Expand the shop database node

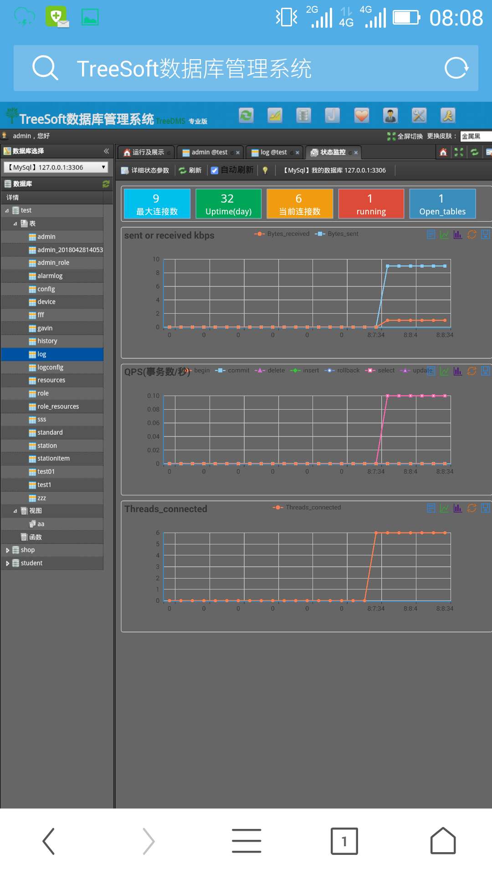(7, 550)
